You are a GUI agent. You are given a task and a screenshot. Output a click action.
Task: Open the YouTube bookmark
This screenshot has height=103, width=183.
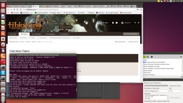pyautogui.click(x=15, y=13)
